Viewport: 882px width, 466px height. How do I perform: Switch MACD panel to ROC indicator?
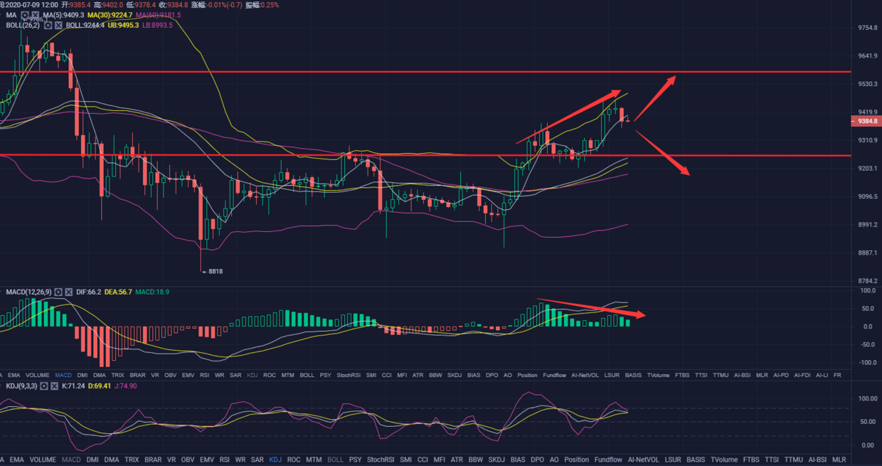(270, 375)
